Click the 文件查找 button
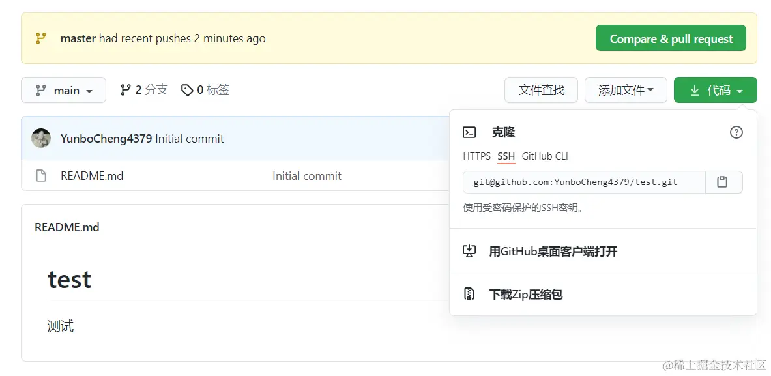 pos(541,91)
